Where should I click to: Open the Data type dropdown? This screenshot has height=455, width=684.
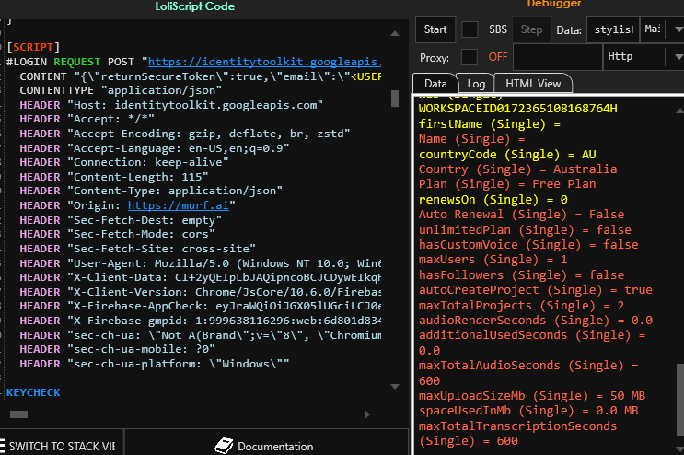tap(662, 29)
